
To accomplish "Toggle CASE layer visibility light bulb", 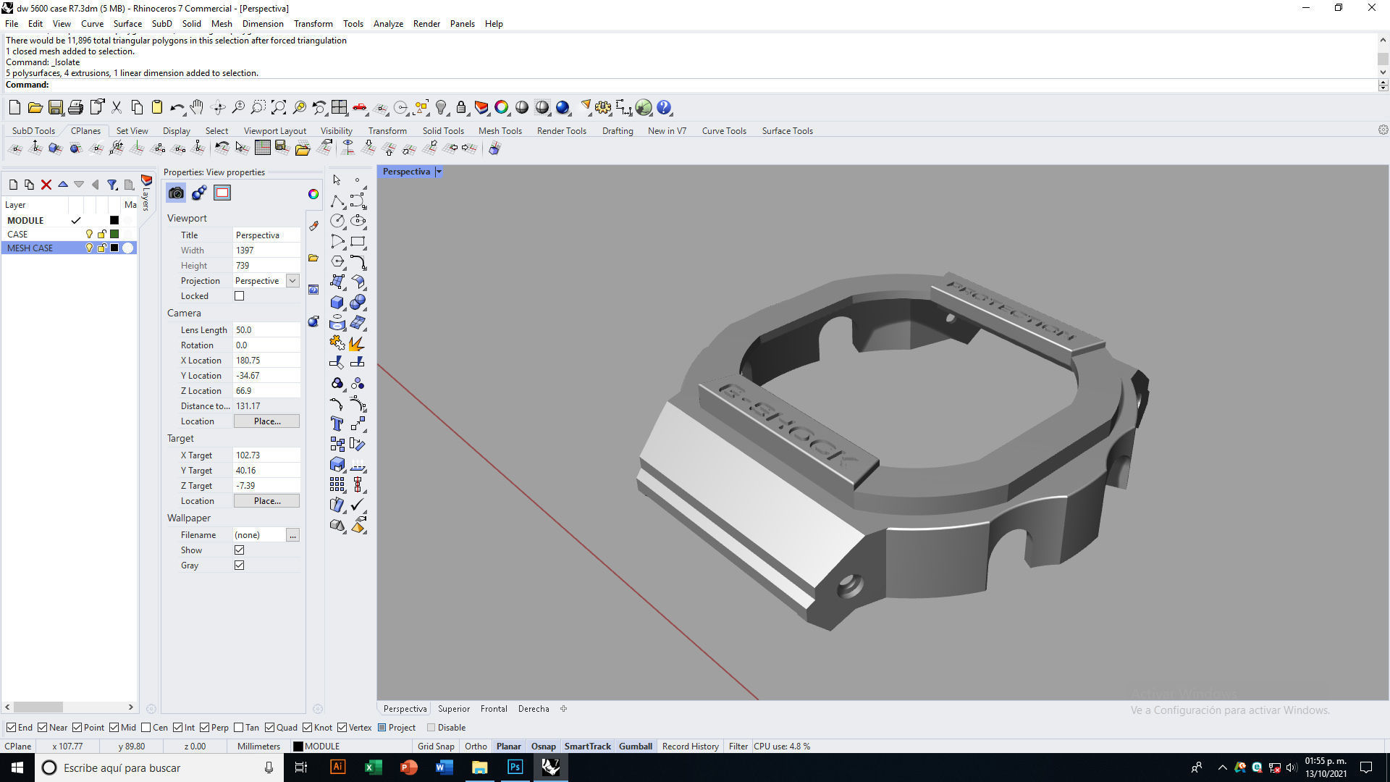I will (89, 235).
